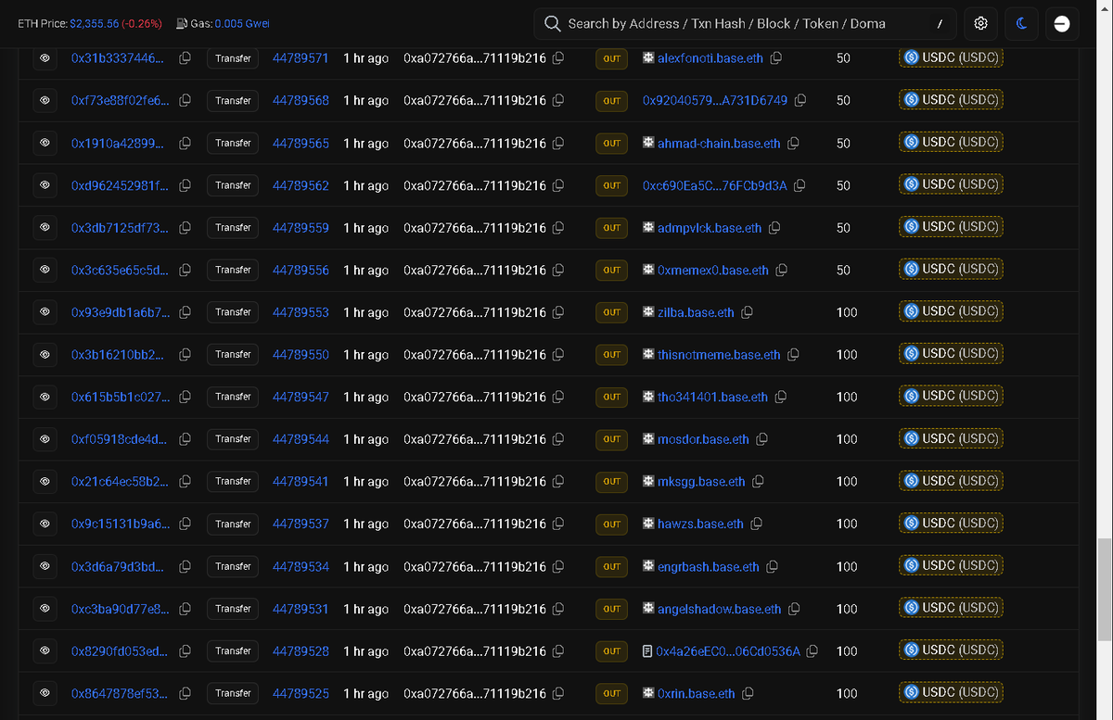Preview transaction 0x9c15131b9a6 with eye icon

44,524
